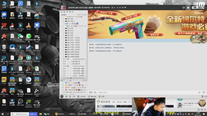
Task: Click the free speech mode button in the bottom bar
Action: click(x=82, y=96)
